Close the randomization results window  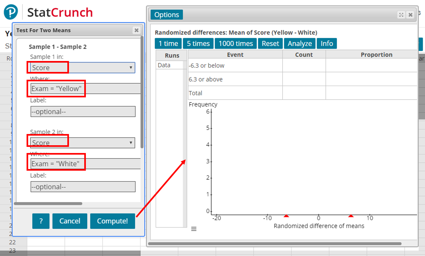tap(411, 15)
